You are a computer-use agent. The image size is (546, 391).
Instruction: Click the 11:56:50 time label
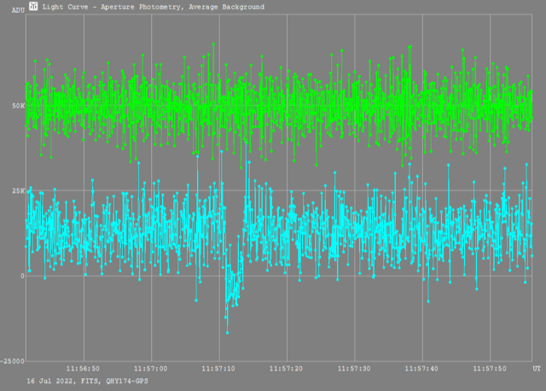[x=83, y=369]
